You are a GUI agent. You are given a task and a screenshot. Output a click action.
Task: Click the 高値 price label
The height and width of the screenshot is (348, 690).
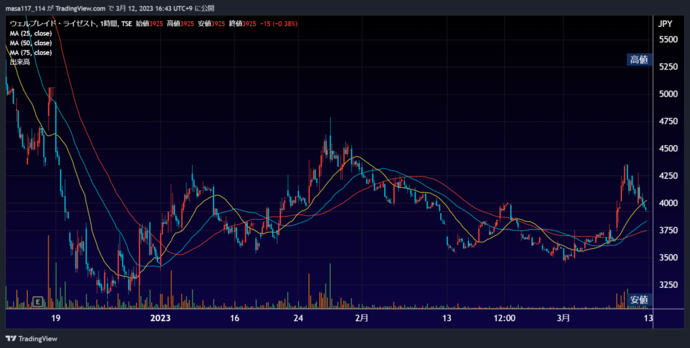(x=639, y=60)
